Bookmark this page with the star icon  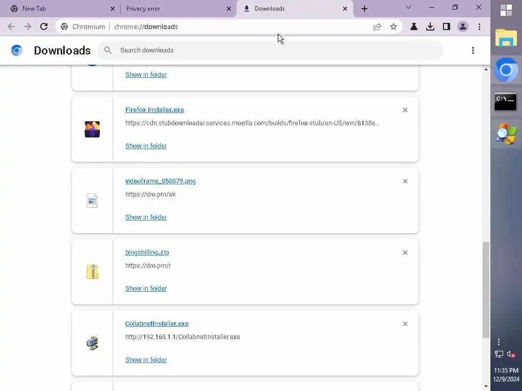click(x=394, y=26)
